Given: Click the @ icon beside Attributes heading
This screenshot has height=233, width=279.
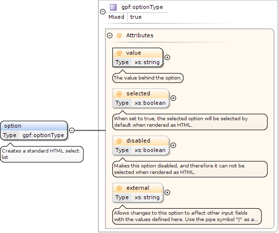Looking at the screenshot, I should (119, 36).
